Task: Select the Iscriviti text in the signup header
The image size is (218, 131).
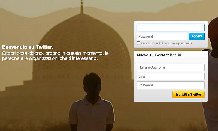Action: pyautogui.click(x=175, y=55)
